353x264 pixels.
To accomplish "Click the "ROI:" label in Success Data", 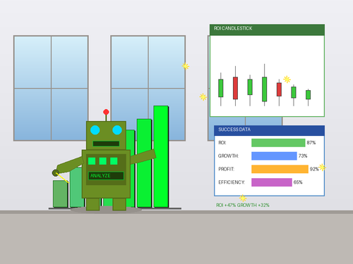I will [x=222, y=143].
